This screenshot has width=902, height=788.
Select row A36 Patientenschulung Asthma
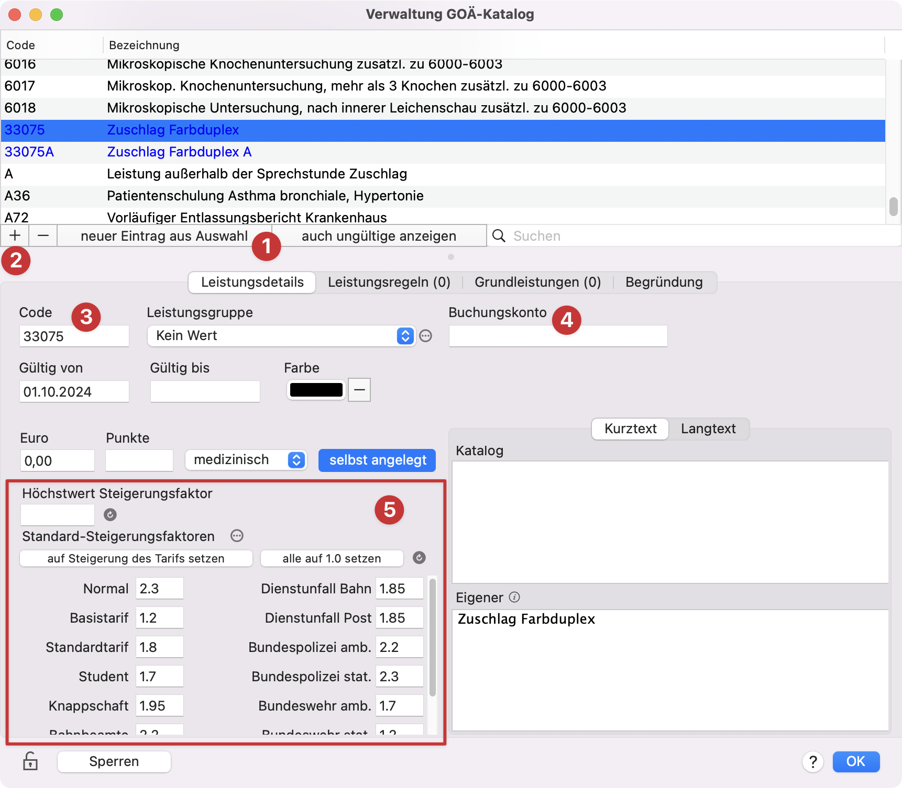pyautogui.click(x=443, y=196)
